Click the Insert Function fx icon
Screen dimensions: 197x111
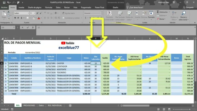(x=33, y=27)
